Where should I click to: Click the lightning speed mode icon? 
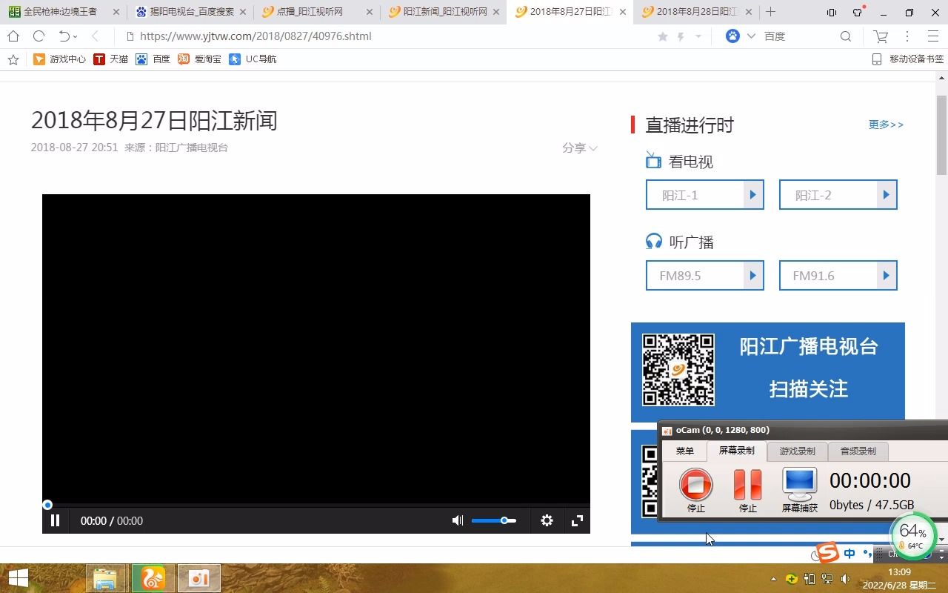681,36
